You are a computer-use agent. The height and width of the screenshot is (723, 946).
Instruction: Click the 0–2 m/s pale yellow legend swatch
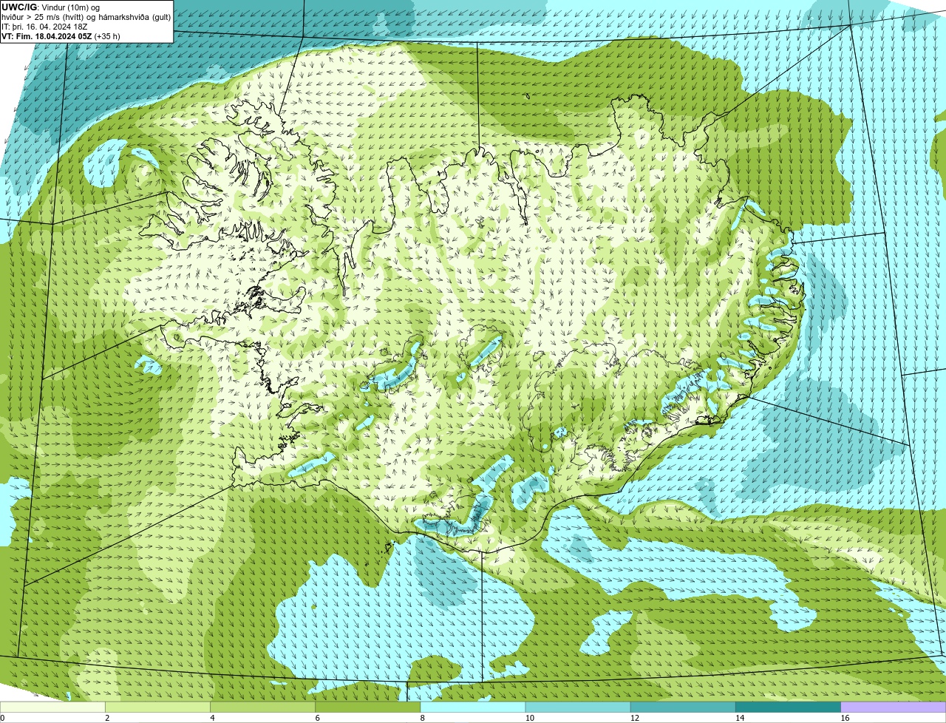pos(52,707)
